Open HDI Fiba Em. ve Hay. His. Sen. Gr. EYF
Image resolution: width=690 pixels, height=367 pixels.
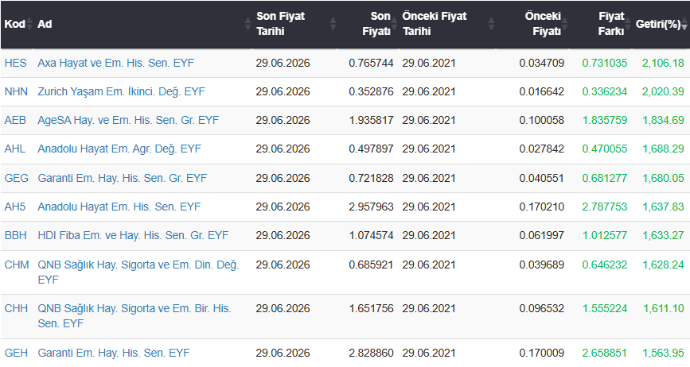133,235
